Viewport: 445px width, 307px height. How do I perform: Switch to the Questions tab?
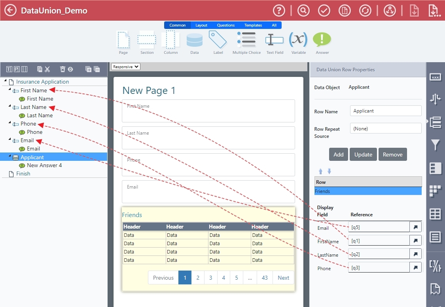(225, 25)
